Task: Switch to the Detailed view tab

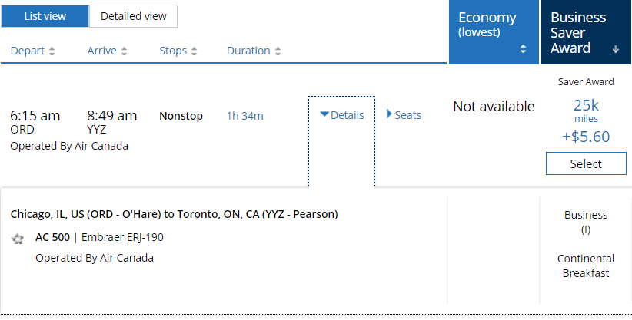Action: point(133,16)
